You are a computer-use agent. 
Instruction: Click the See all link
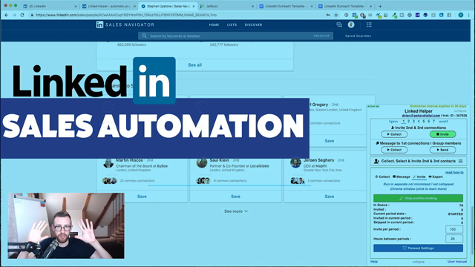click(x=194, y=65)
